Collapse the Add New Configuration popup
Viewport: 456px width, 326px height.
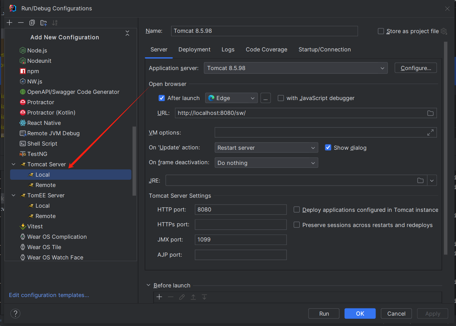(127, 33)
